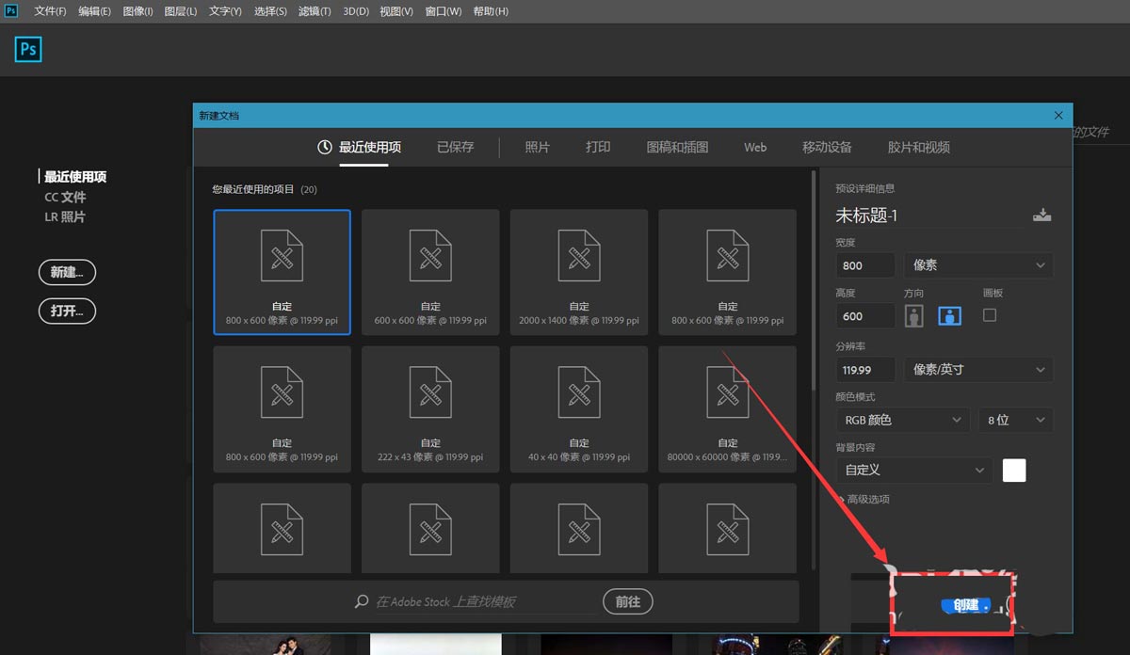Image resolution: width=1130 pixels, height=655 pixels.
Task: Switch to the 已保存 tab
Action: (x=456, y=147)
